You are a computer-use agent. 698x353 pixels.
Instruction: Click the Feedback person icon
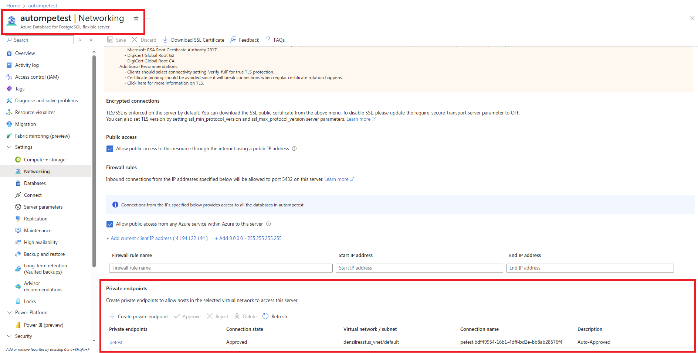point(233,40)
